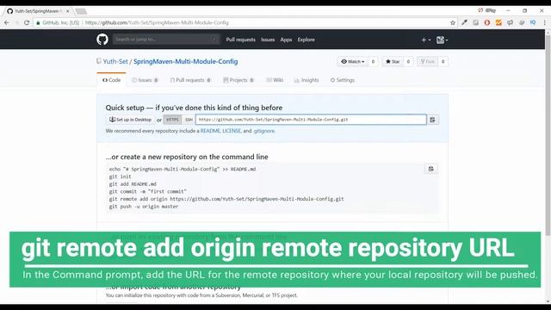
Task: Select the repository clone URL field
Action: (x=311, y=120)
